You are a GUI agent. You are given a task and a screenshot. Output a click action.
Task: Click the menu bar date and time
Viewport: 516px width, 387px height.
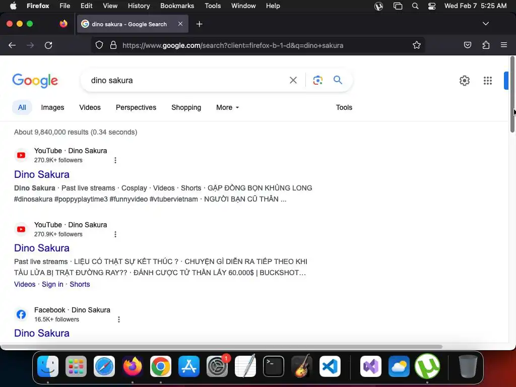pos(475,6)
